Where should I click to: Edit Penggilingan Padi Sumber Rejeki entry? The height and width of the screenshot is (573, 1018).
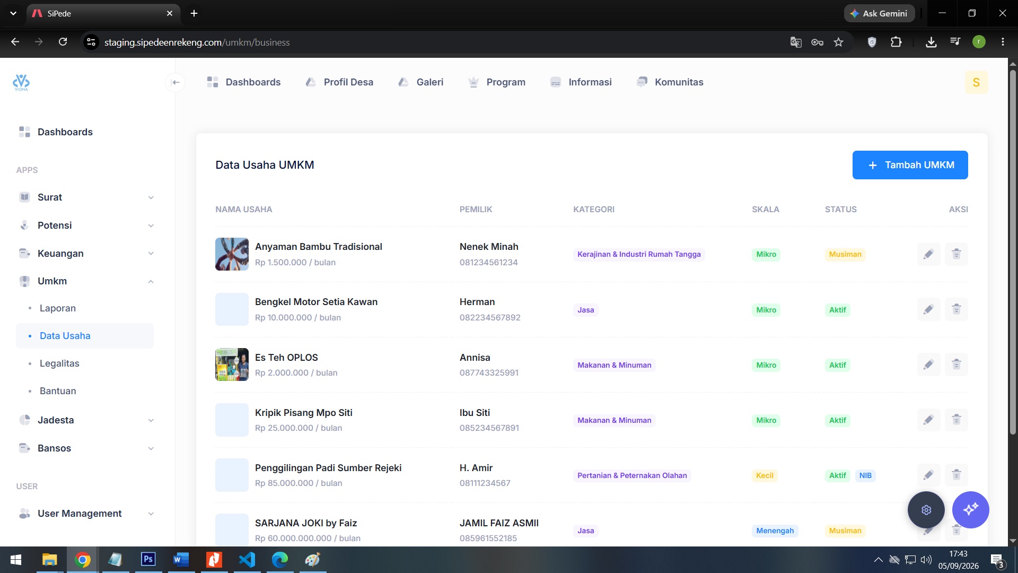point(928,475)
